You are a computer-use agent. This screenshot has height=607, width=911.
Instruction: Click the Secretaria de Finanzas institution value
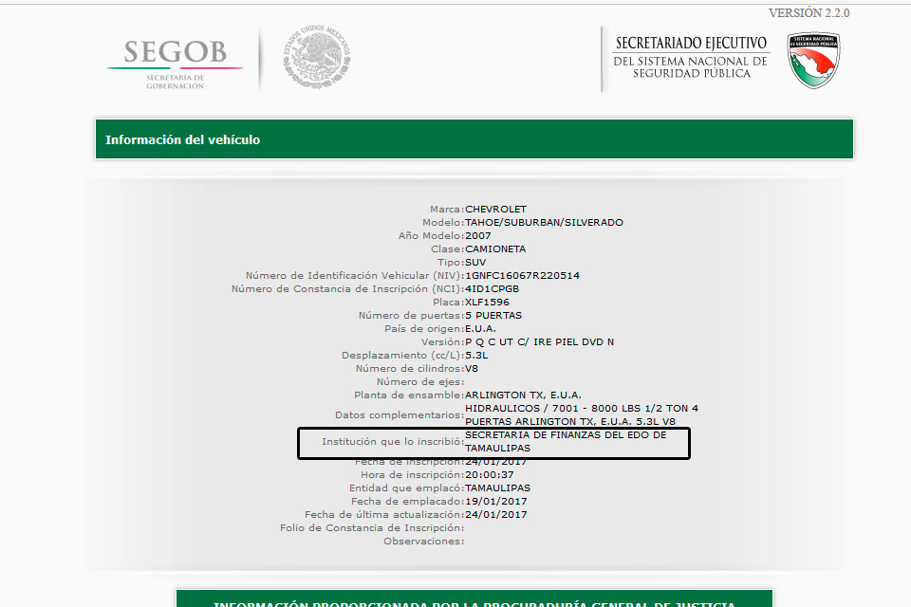click(x=566, y=441)
